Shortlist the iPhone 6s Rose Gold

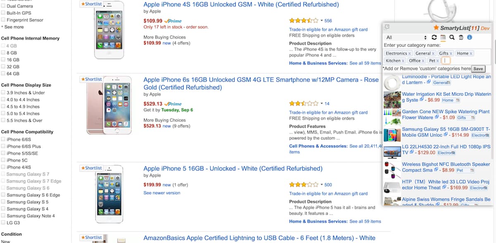(91, 79)
